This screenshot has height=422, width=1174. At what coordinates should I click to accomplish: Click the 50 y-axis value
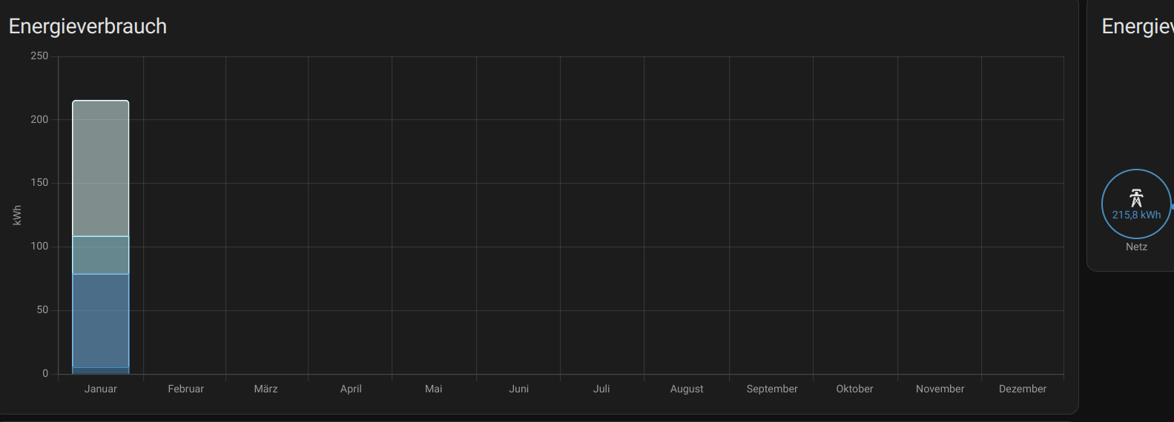point(42,309)
